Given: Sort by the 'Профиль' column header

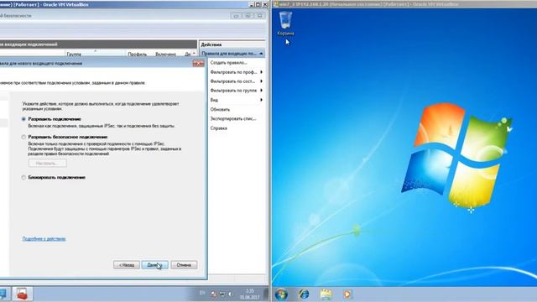Looking at the screenshot, I should coord(138,54).
